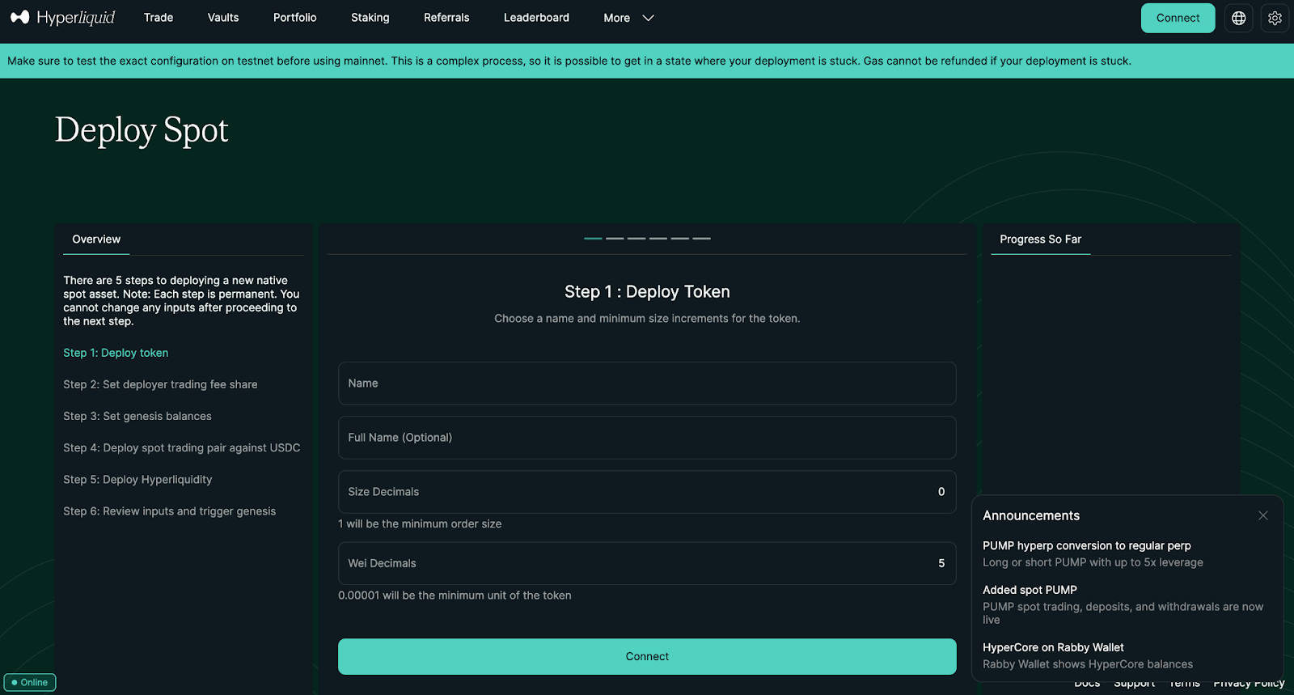
Task: Focus the Name input field
Action: (647, 384)
